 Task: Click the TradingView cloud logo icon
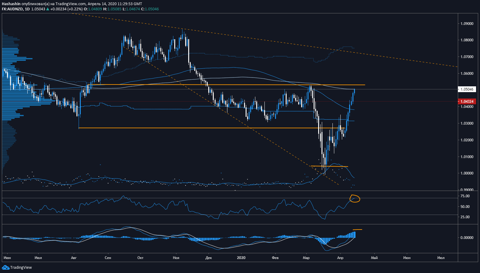5,267
